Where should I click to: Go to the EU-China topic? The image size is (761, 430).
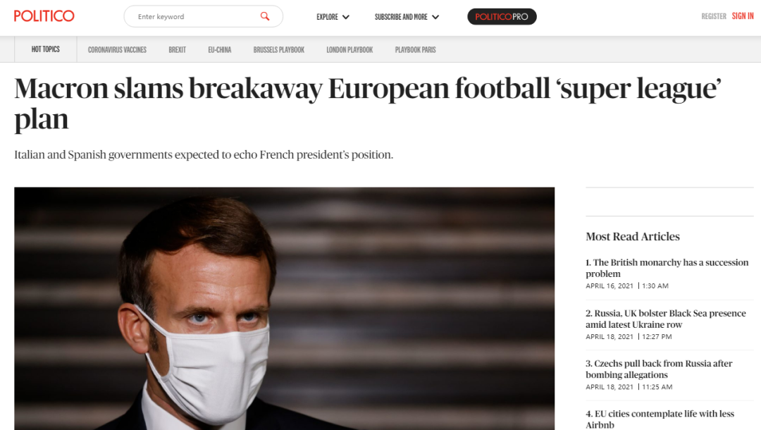point(219,50)
